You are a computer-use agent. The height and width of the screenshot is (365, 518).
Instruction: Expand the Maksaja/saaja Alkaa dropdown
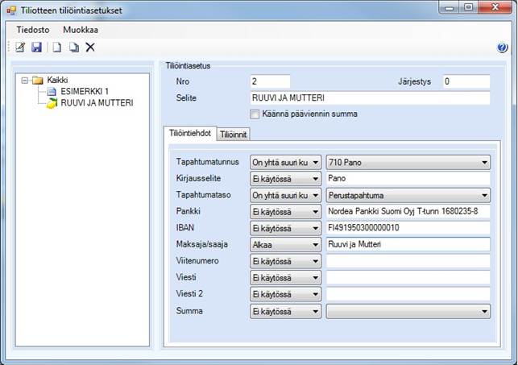pos(315,244)
